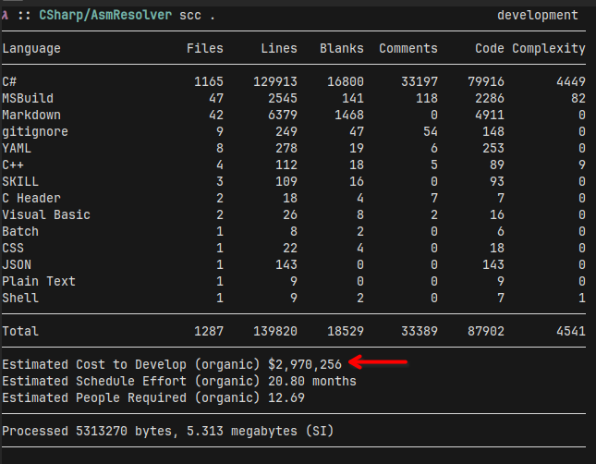The height and width of the screenshot is (464, 596).
Task: Click the 'Processed 5313270 bytes' text
Action: [90, 432]
